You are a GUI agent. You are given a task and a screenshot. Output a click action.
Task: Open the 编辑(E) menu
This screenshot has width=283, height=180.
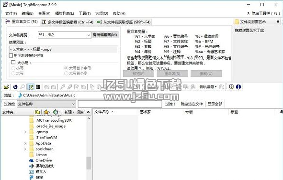pos(27,13)
